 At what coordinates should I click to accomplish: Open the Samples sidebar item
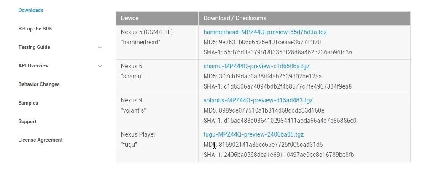click(28, 103)
